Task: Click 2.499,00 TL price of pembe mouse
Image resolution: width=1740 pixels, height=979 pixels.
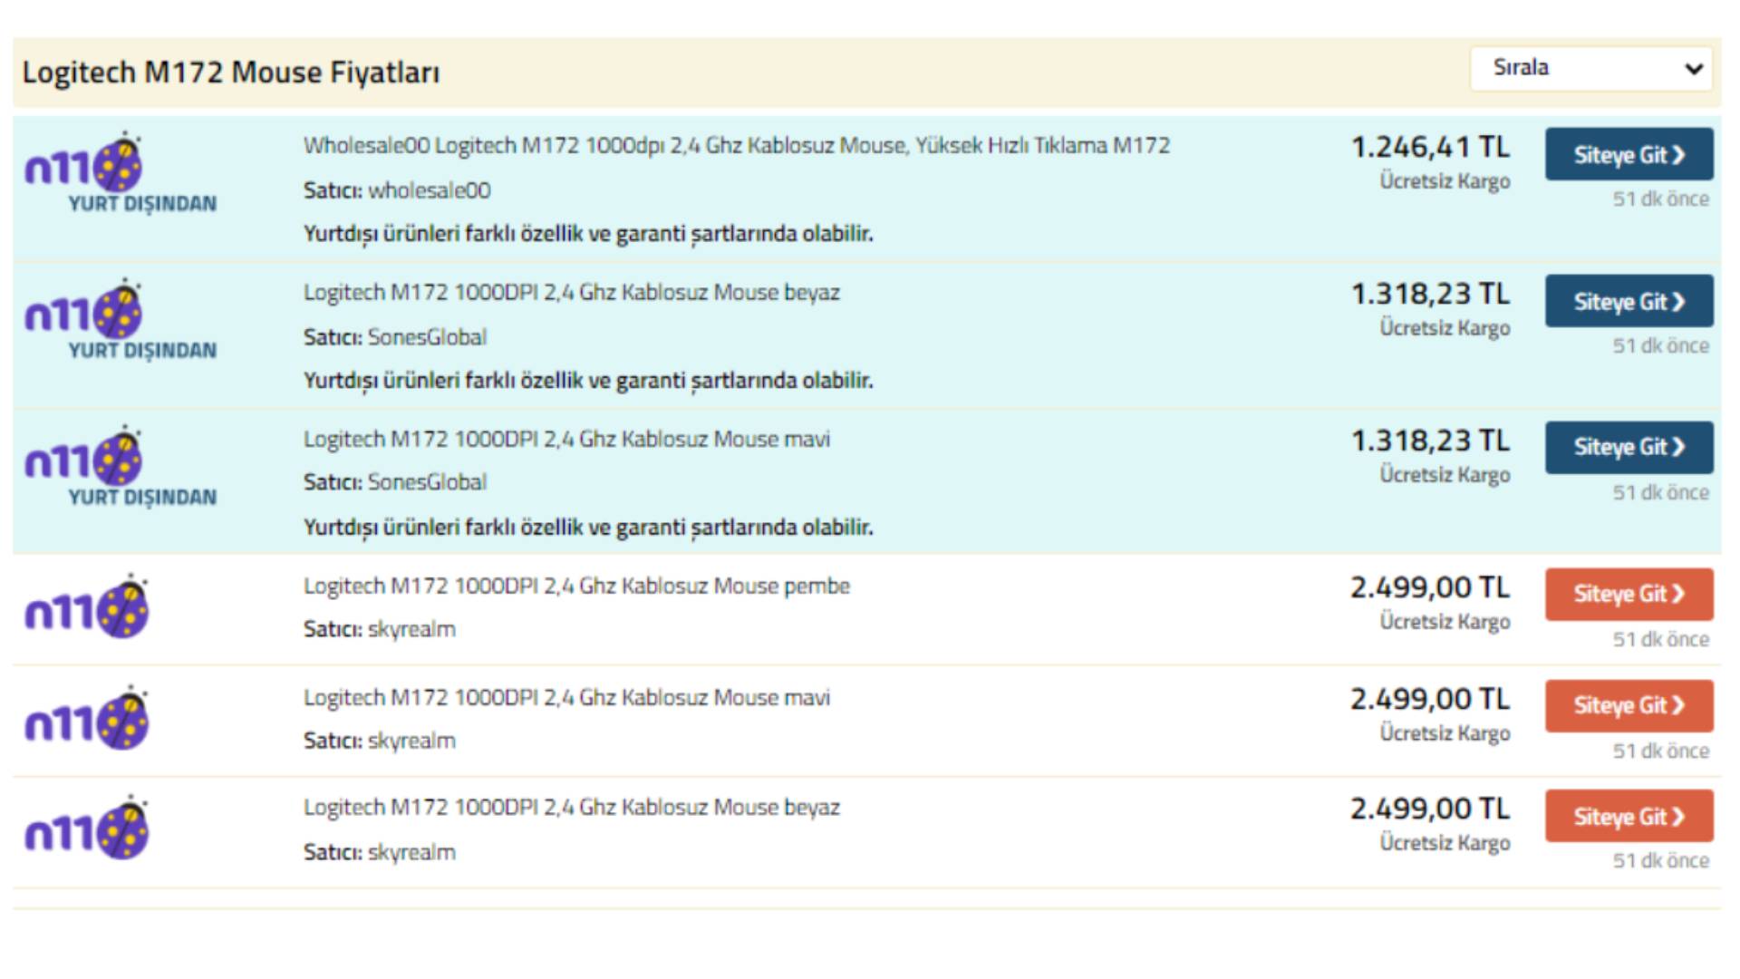Action: [x=1430, y=587]
